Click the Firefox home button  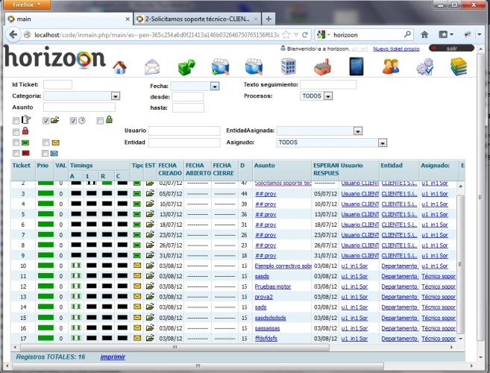(424, 35)
